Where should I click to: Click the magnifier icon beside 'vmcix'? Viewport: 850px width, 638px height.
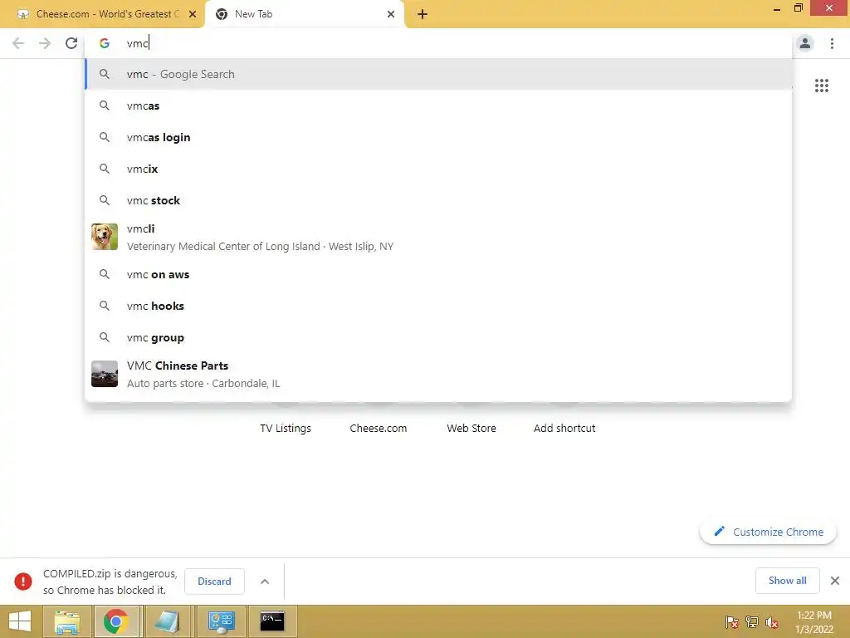pos(105,169)
